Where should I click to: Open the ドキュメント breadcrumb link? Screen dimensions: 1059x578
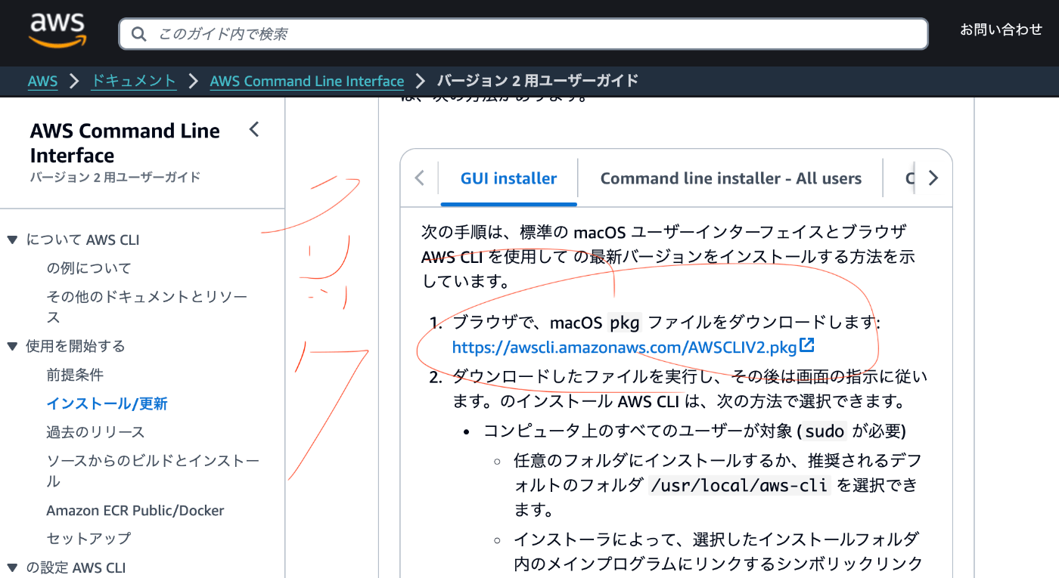(133, 81)
